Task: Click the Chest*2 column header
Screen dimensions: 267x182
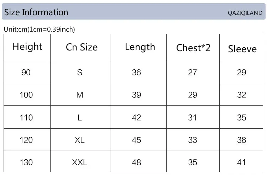Action: point(193,48)
